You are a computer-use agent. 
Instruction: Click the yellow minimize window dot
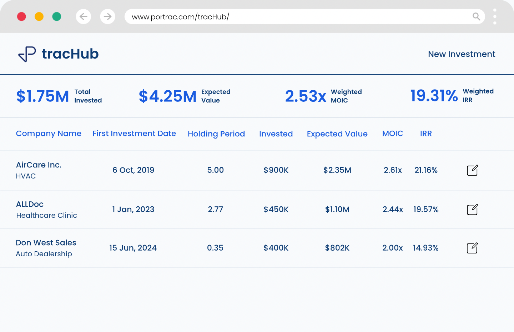coord(39,17)
